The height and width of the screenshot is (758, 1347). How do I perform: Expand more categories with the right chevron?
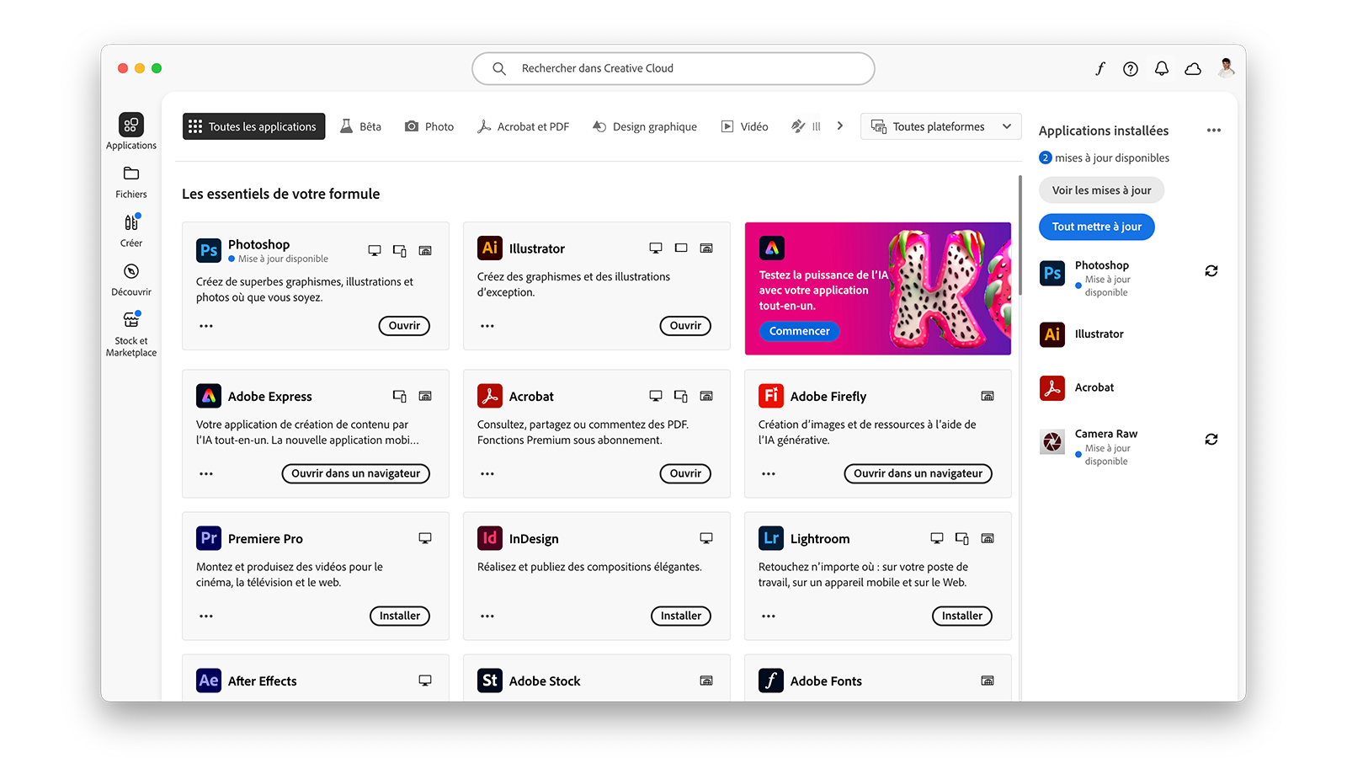point(840,125)
